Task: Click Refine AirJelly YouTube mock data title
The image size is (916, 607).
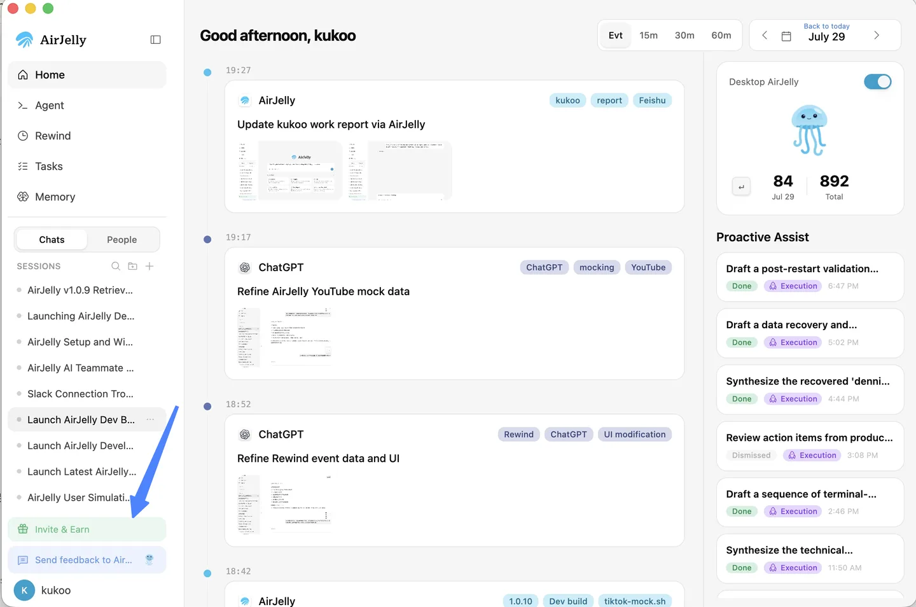Action: click(323, 291)
